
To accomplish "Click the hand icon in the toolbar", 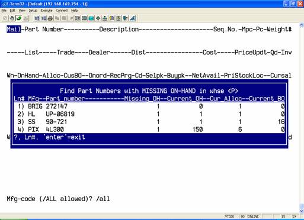I will (x=12, y=18).
